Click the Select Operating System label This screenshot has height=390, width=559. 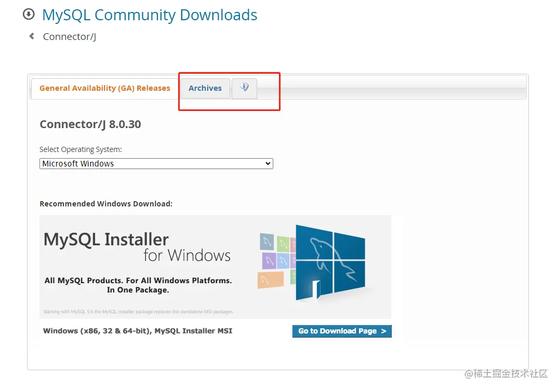[81, 149]
